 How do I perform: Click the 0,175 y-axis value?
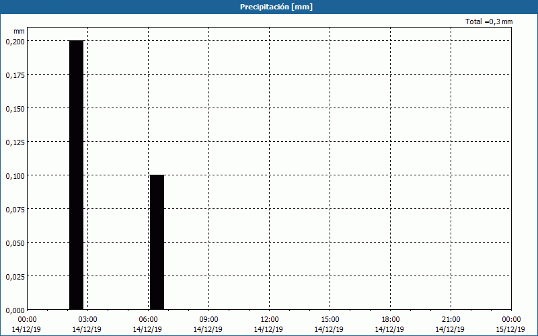point(15,75)
